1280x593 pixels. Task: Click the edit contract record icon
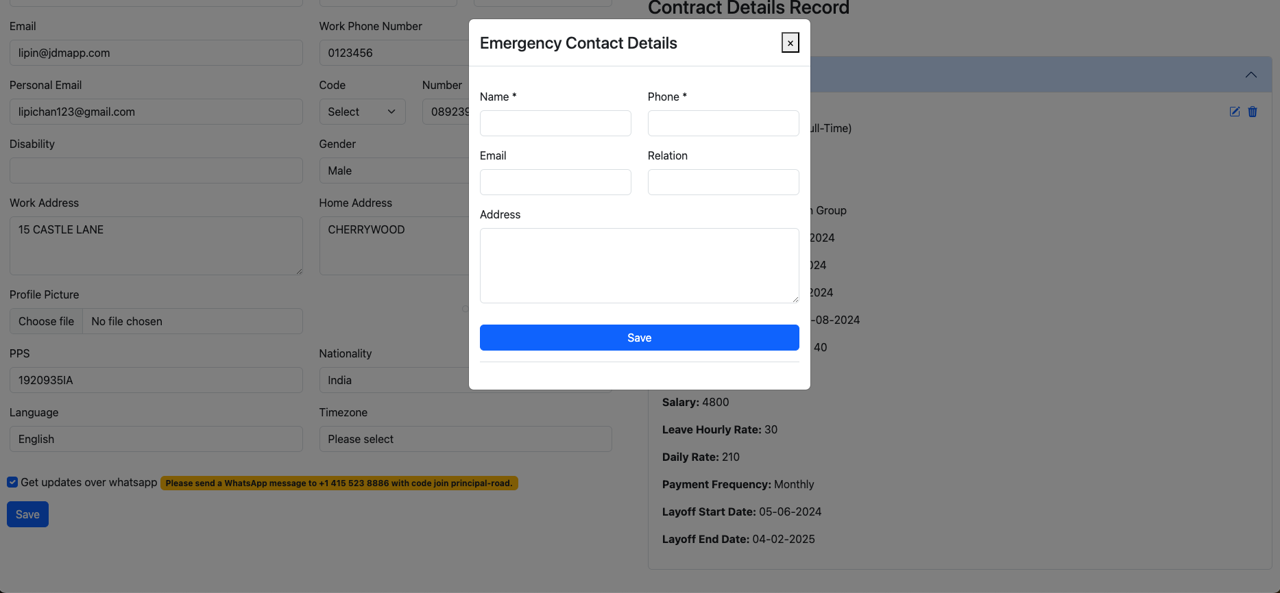click(x=1234, y=112)
